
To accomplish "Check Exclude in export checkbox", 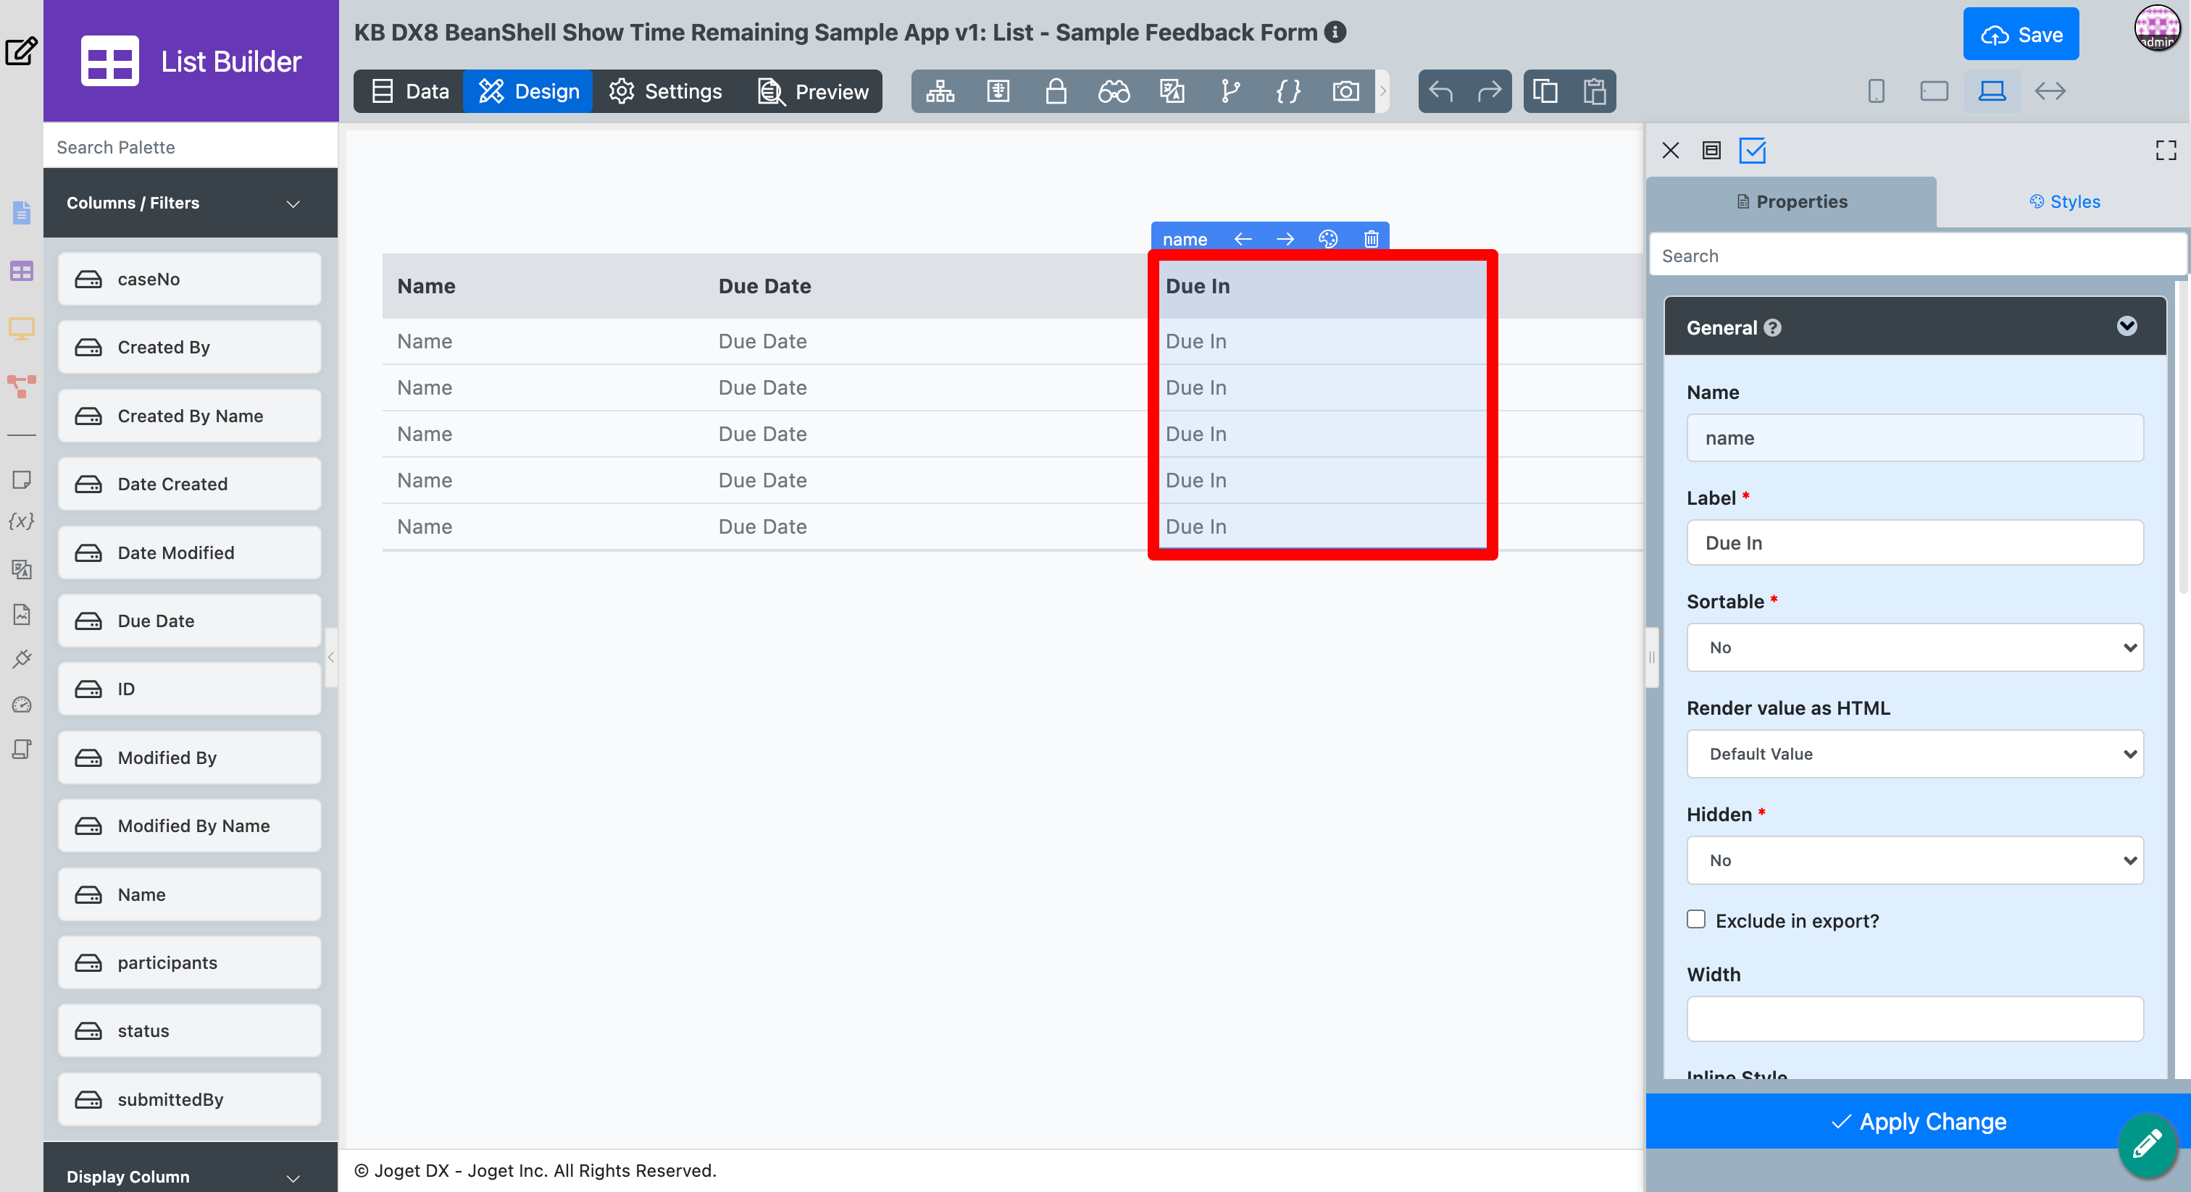I will [1696, 919].
